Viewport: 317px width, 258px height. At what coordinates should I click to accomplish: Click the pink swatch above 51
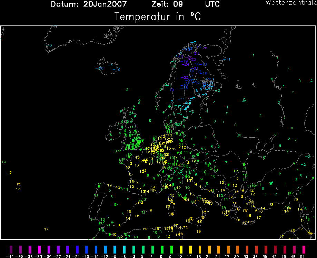pos(304,249)
